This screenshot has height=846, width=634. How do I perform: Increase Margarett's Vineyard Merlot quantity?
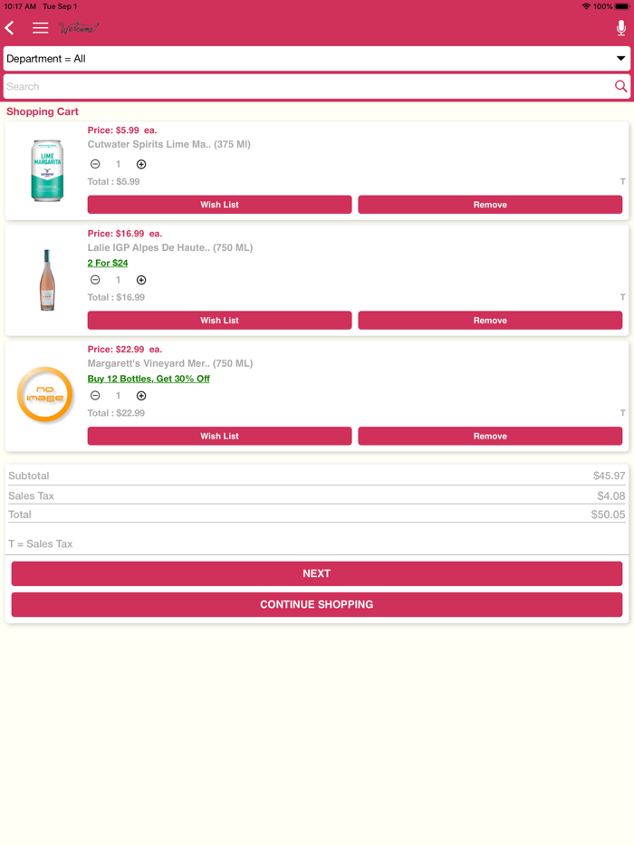141,396
